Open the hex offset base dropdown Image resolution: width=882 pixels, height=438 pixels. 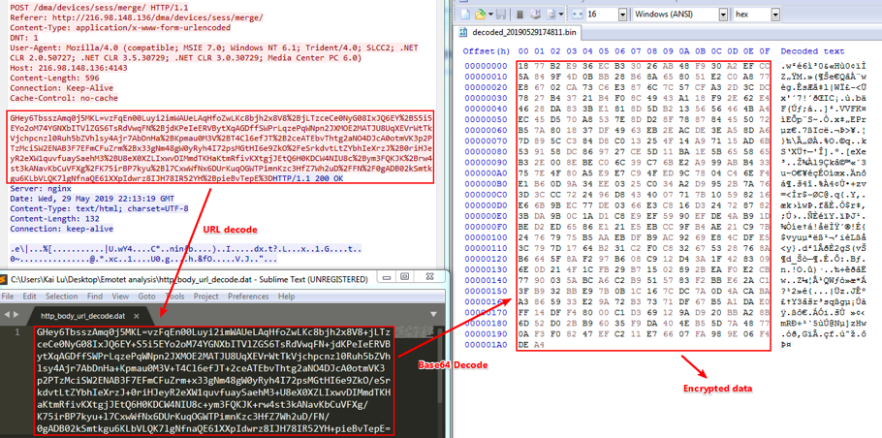coord(775,15)
